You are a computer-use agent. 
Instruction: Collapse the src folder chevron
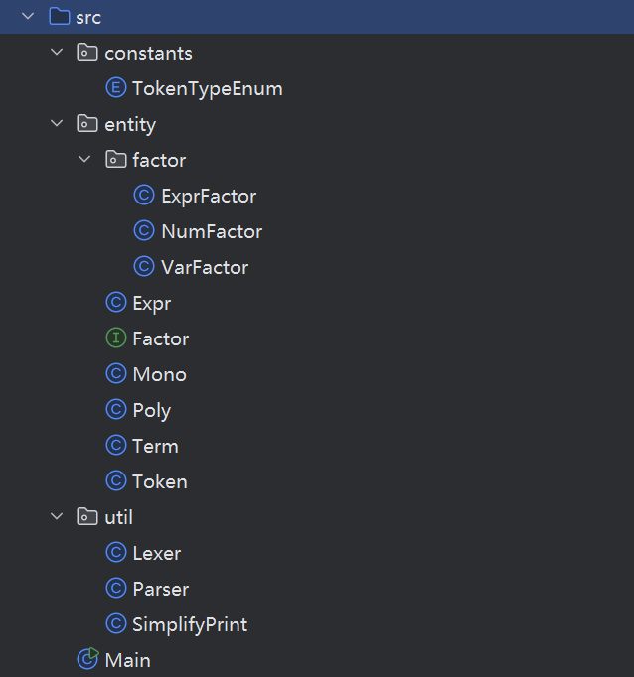pos(28,17)
